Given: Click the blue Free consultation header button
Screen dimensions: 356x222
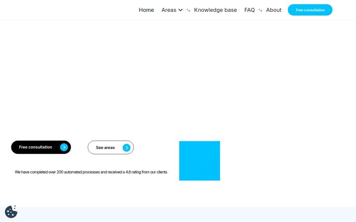Looking at the screenshot, I should tap(310, 10).
